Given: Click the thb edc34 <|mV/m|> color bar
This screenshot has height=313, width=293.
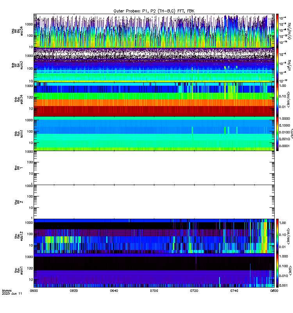Looking at the screenshot, I should [x=277, y=99].
